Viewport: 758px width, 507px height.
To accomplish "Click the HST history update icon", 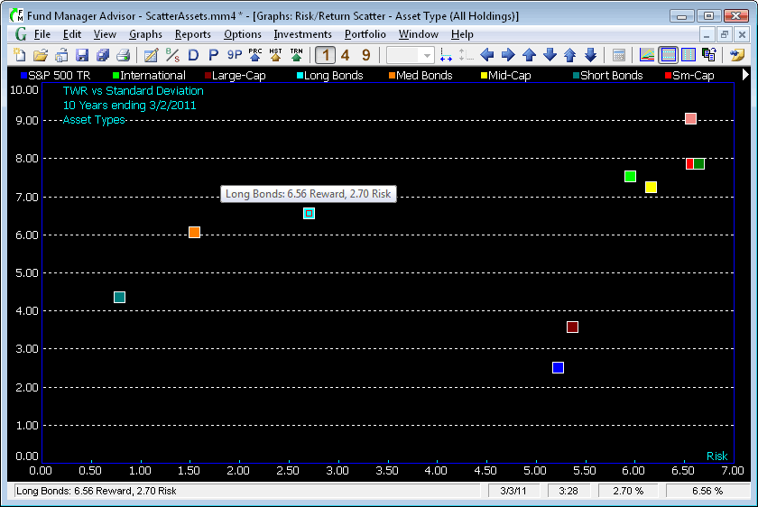I will (276, 55).
